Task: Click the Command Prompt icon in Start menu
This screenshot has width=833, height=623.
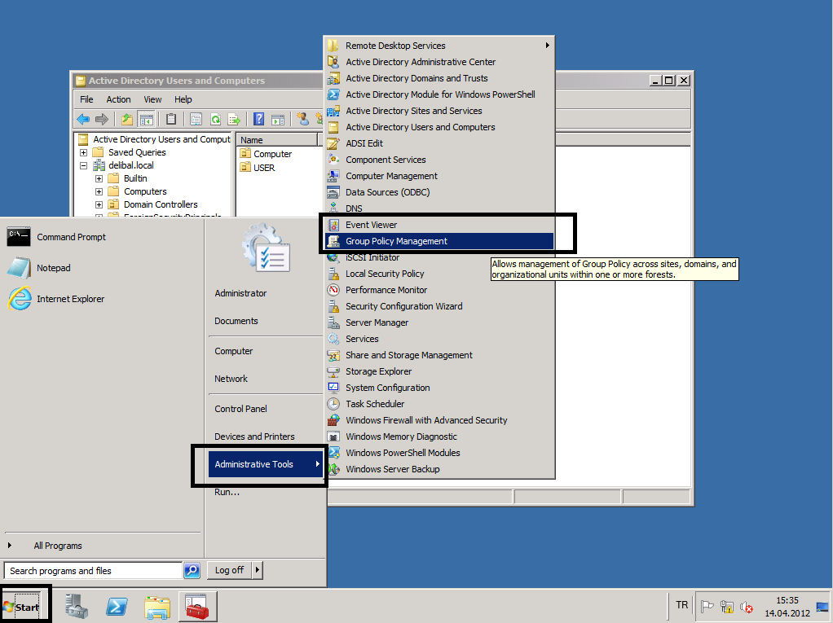Action: coord(19,237)
